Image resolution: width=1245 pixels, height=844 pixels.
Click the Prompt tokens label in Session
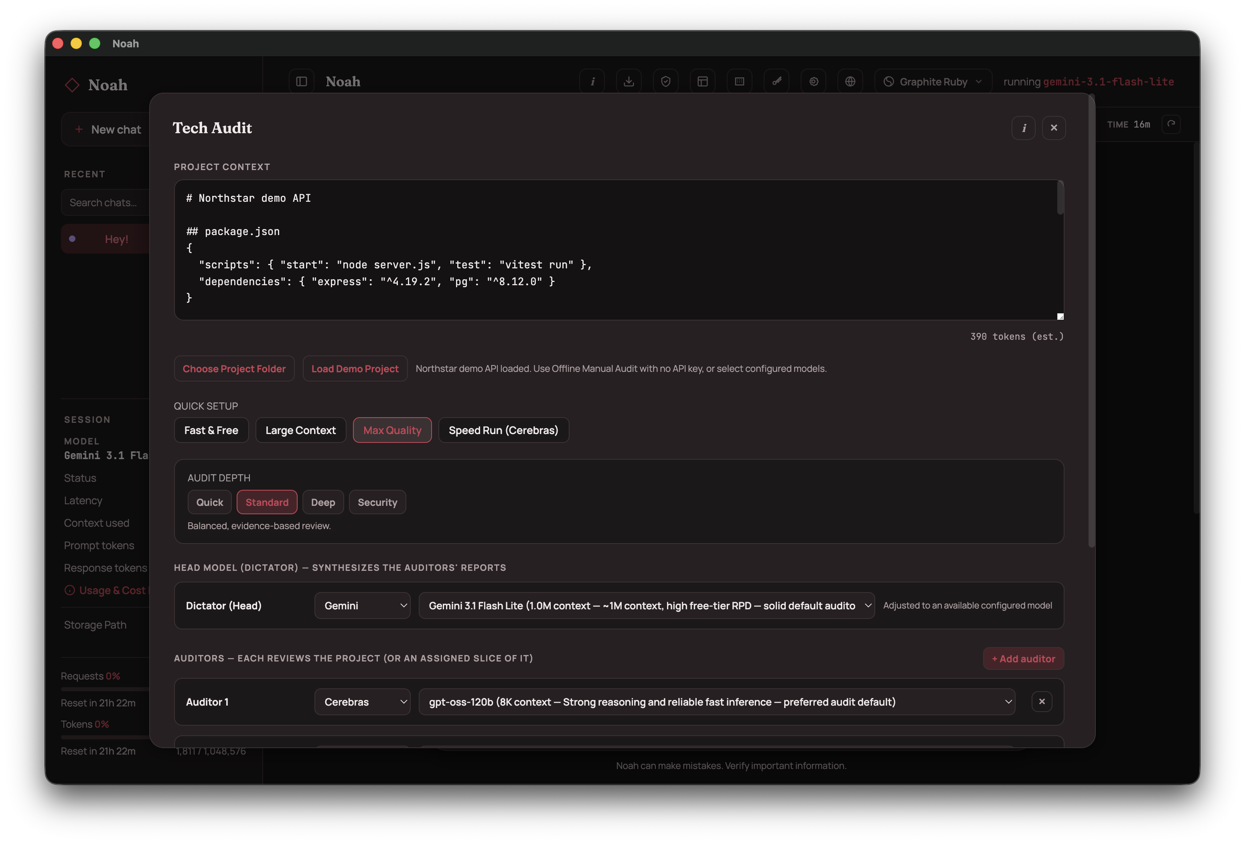tap(99, 546)
